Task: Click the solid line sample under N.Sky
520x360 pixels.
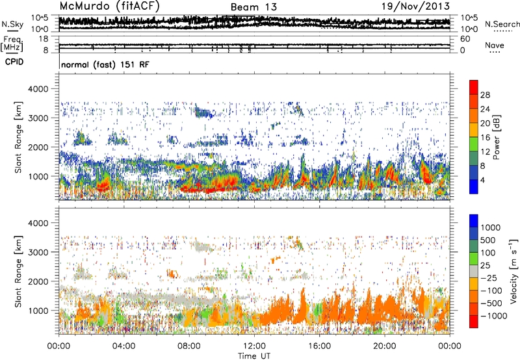Action: pos(12,31)
